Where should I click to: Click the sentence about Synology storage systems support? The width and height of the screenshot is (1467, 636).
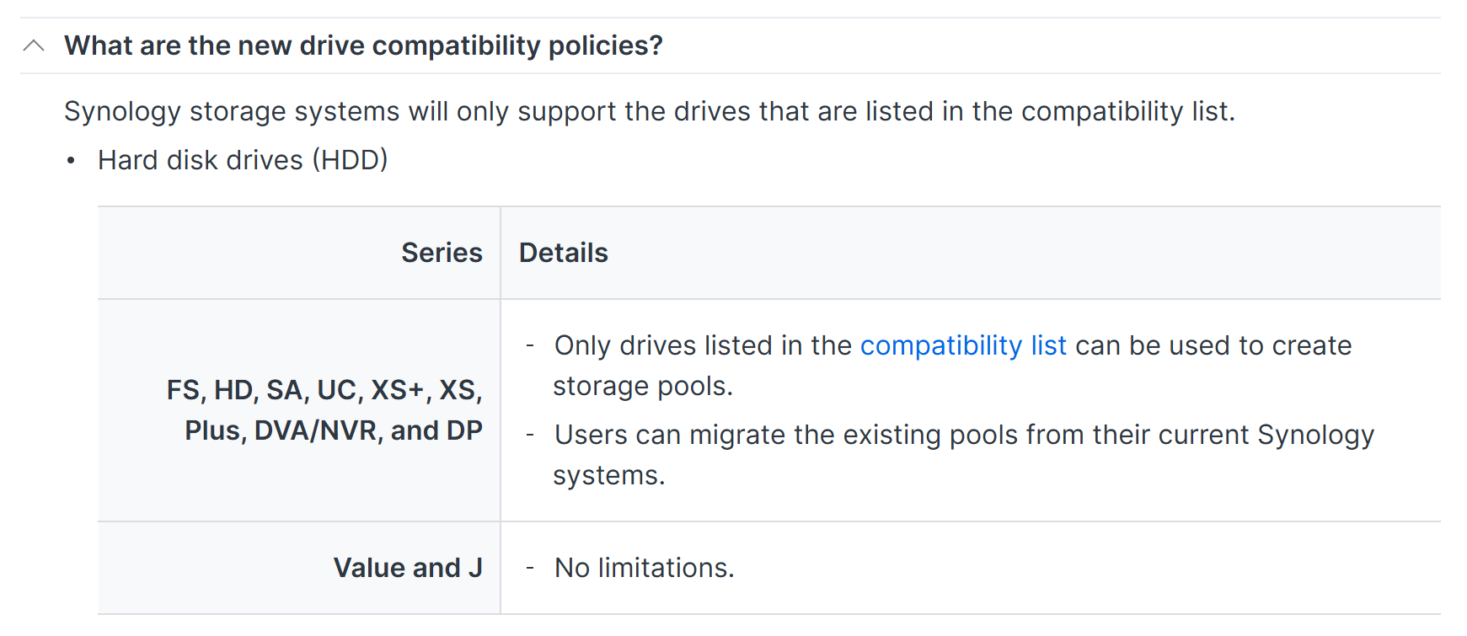tap(650, 111)
